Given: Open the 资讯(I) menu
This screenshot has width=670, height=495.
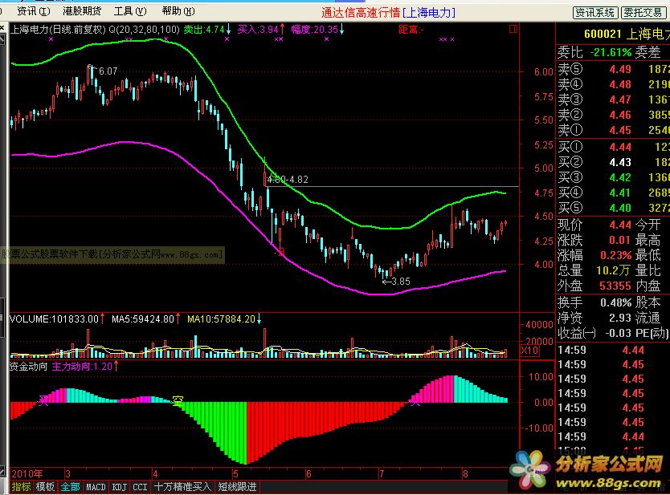Looking at the screenshot, I should 33,11.
